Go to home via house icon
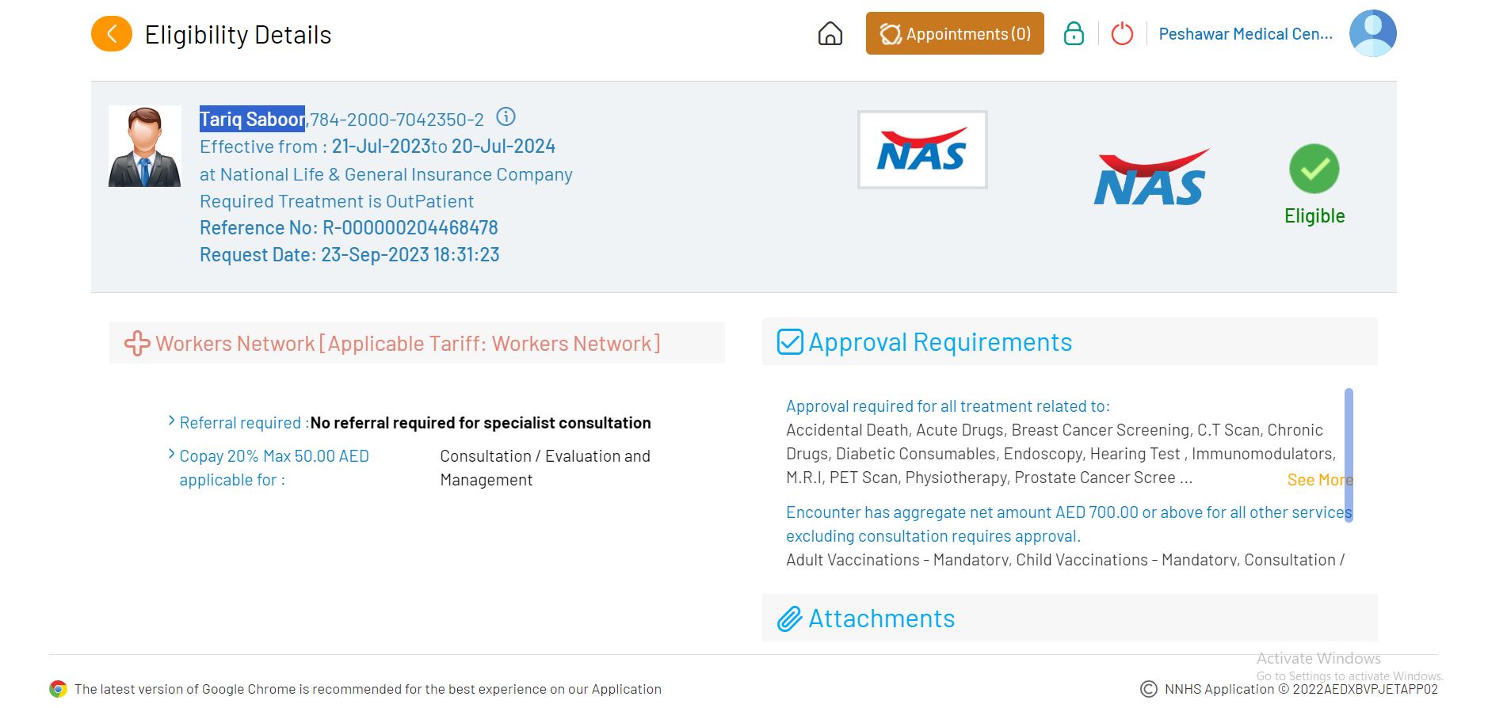This screenshot has width=1488, height=708. tap(830, 34)
